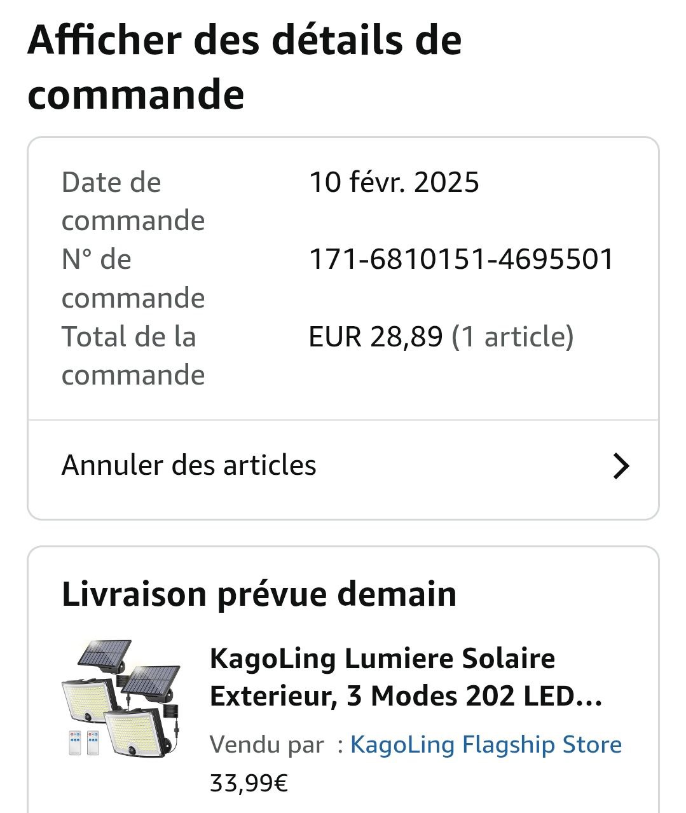686x813 pixels.
Task: Click the "(1 article)" item count
Action: click(512, 336)
